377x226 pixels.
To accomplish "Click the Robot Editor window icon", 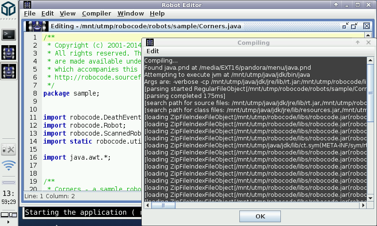I will [x=27, y=5].
